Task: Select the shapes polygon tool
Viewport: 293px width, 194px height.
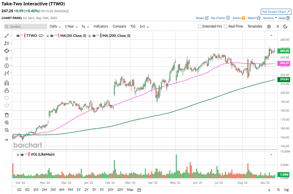Action: point(6,51)
